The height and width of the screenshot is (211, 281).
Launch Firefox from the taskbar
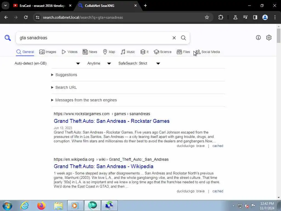coord(41,206)
